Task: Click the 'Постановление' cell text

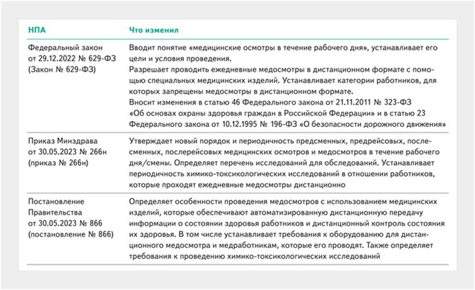Action: (x=56, y=202)
